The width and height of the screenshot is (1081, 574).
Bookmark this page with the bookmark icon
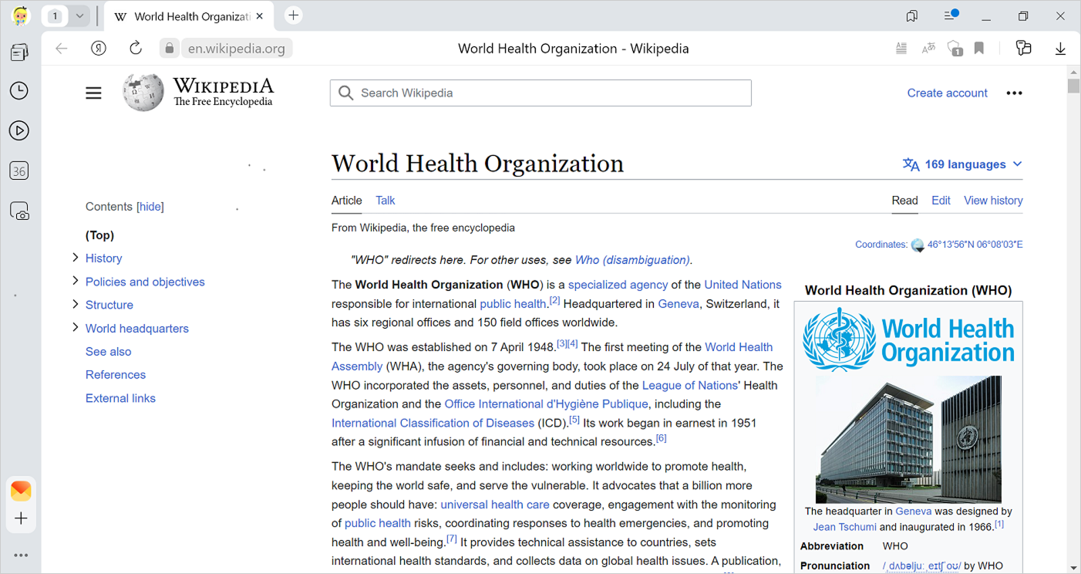[x=979, y=49]
